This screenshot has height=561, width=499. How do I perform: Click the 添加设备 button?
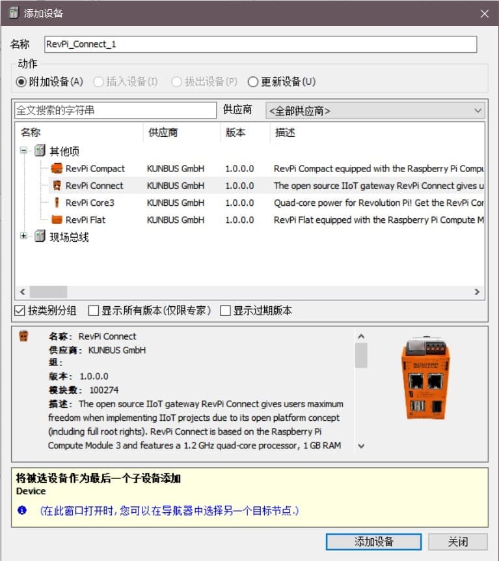click(x=373, y=541)
